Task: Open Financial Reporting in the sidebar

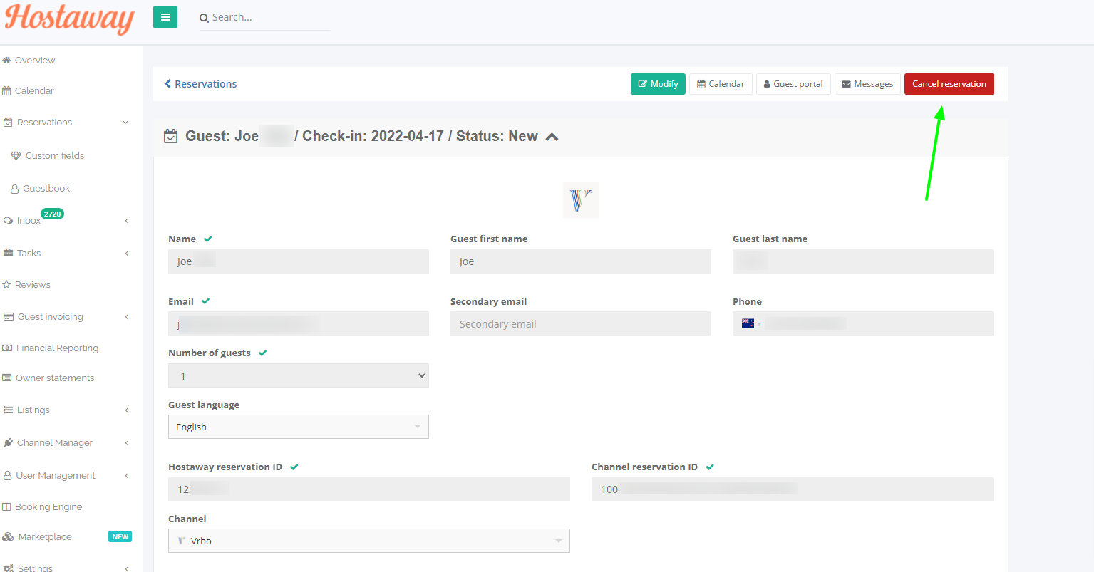Action: click(x=57, y=348)
